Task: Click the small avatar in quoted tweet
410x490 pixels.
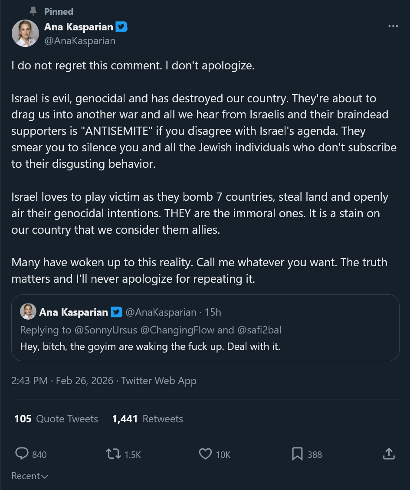Action: [x=28, y=312]
